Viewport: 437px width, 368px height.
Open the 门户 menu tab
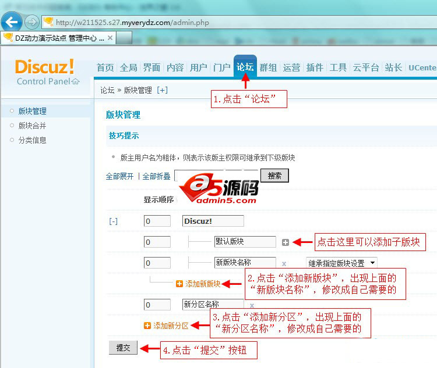[222, 67]
